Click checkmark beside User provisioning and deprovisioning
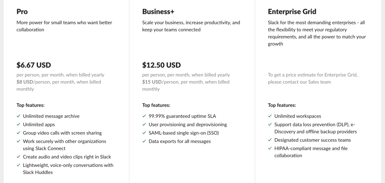Image resolution: width=385 pixels, height=183 pixels. [x=144, y=124]
